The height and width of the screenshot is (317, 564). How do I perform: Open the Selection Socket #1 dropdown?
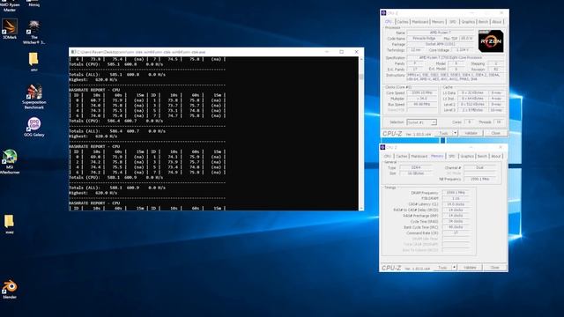(x=421, y=122)
